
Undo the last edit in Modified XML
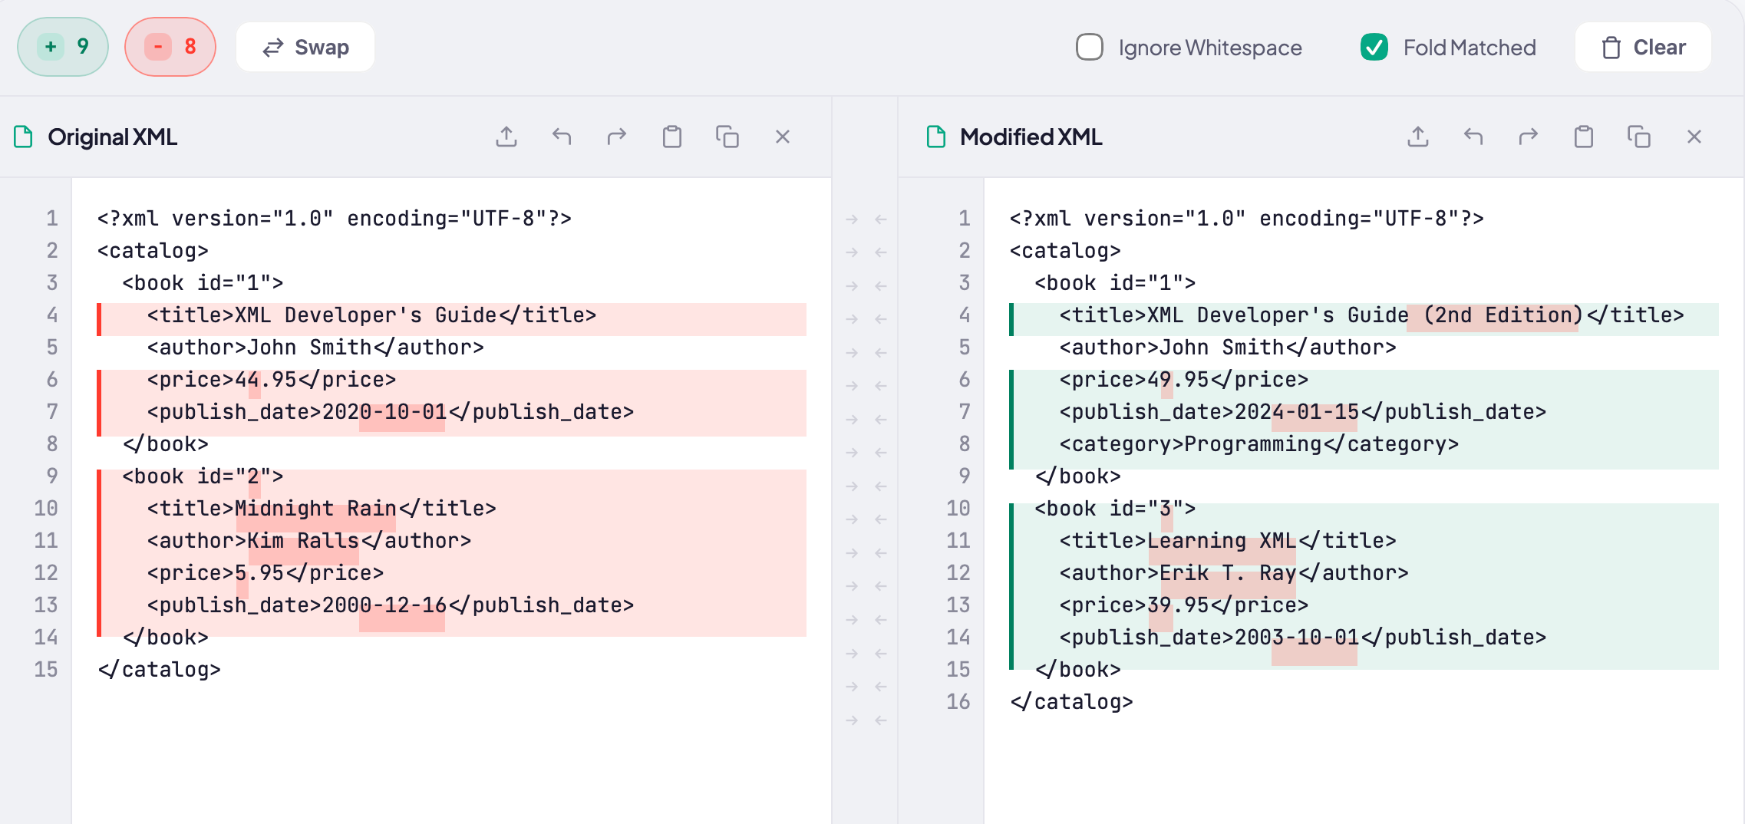click(x=1473, y=137)
